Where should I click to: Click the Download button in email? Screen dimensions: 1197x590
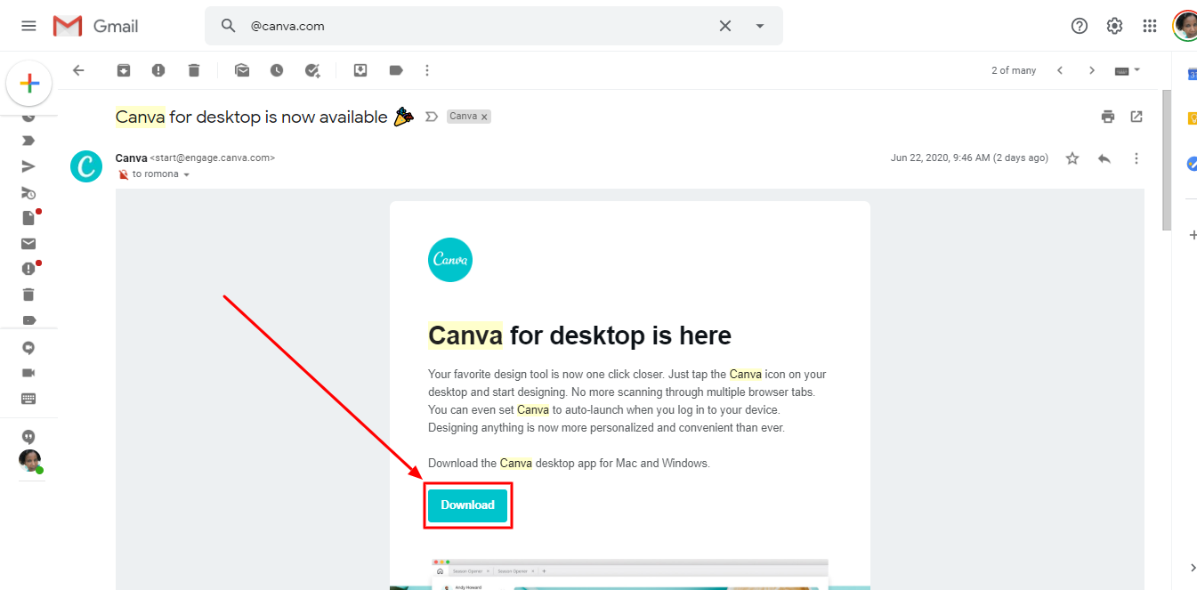coord(467,505)
